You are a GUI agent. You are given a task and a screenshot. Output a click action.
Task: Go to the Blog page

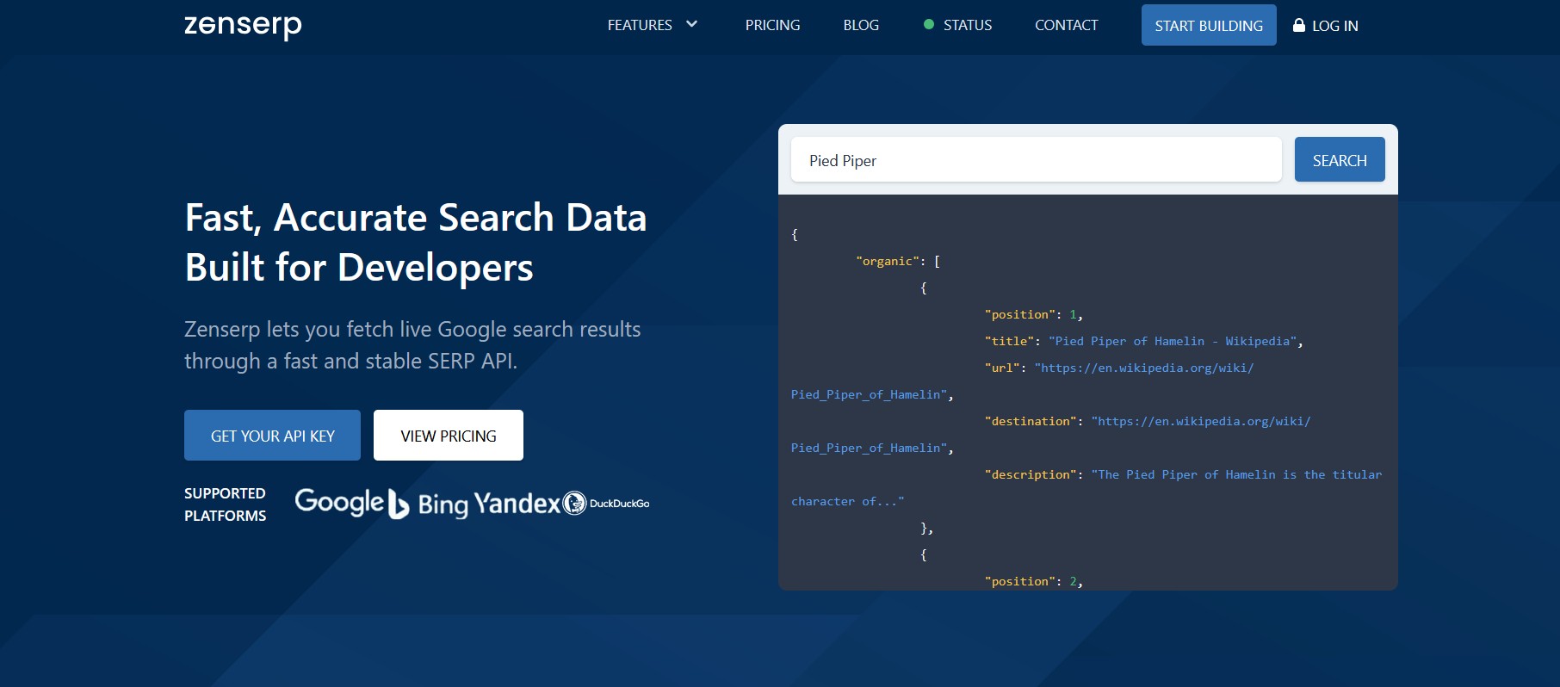(x=861, y=26)
